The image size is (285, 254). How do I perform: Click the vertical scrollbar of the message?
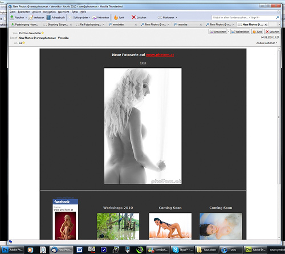pos(279,117)
